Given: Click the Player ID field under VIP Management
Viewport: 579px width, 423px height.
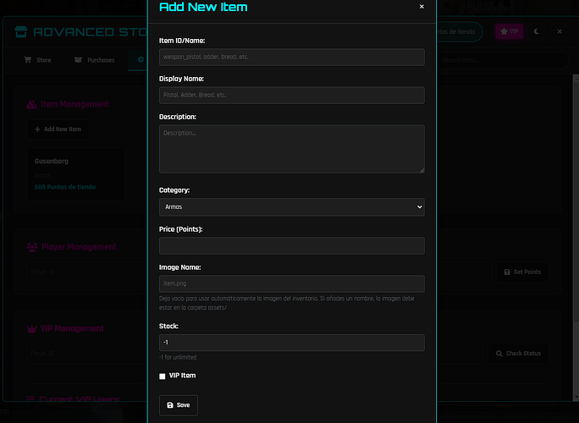Looking at the screenshot, I should pyautogui.click(x=87, y=354).
